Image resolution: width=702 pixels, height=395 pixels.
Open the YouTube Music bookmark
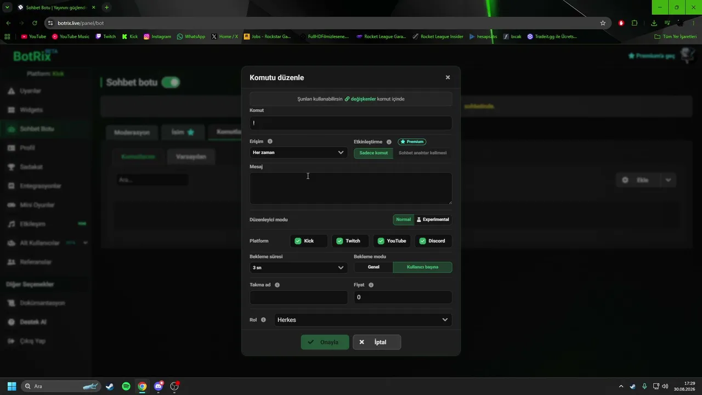(71, 37)
